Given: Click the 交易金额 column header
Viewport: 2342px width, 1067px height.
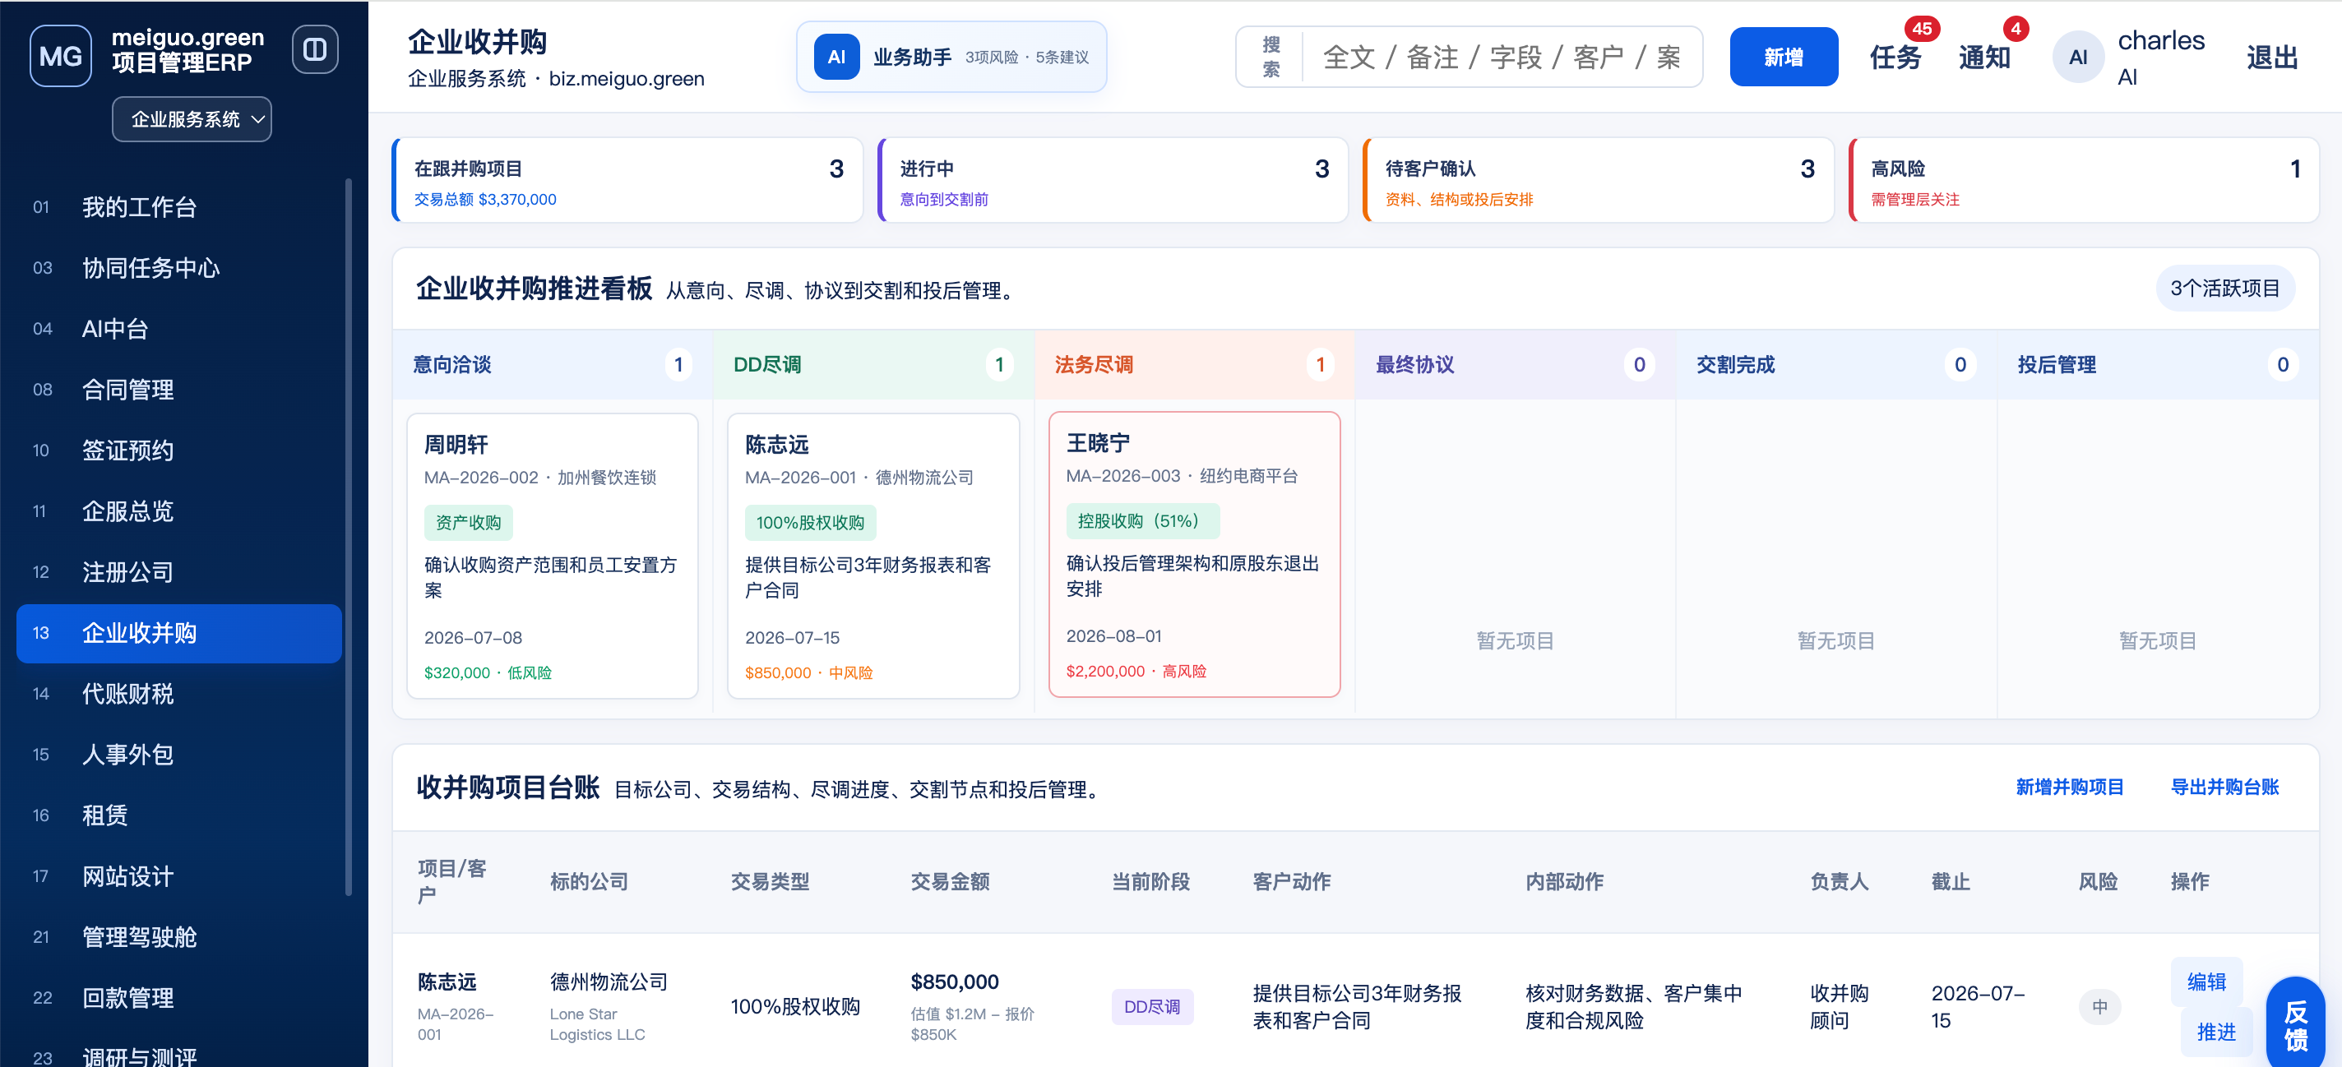Looking at the screenshot, I should [x=950, y=881].
